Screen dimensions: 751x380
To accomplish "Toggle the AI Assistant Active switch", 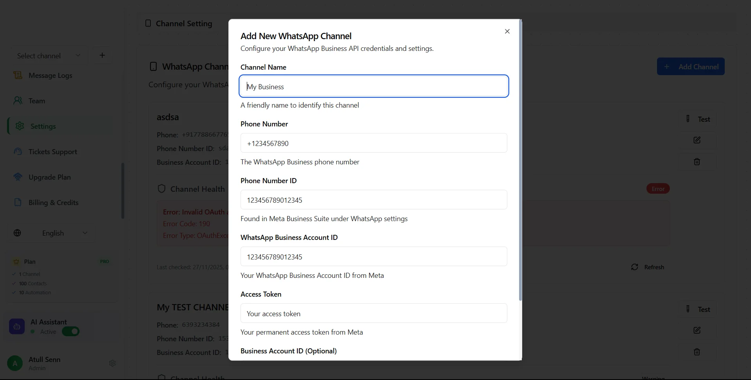I will (x=71, y=331).
